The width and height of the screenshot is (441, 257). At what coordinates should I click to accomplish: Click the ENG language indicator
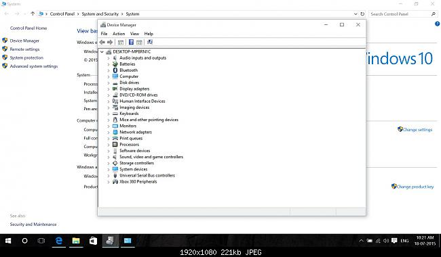404,241
